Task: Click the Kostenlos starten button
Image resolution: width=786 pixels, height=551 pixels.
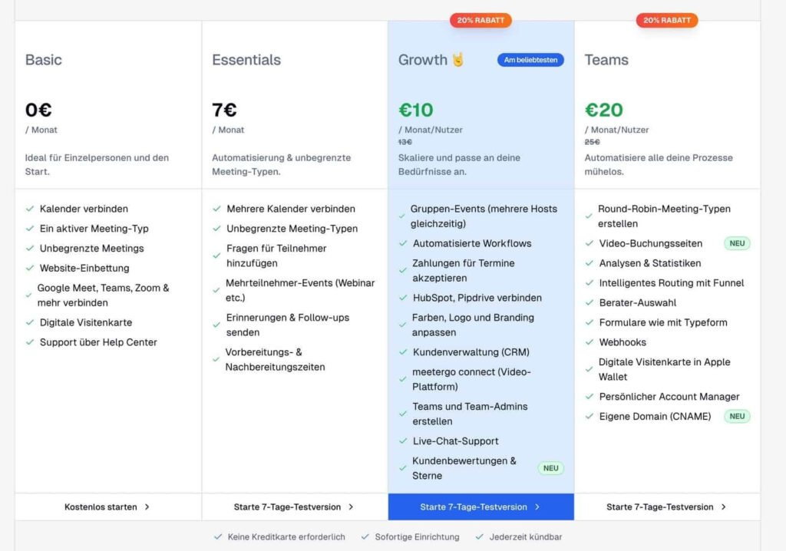Action: tap(100, 507)
